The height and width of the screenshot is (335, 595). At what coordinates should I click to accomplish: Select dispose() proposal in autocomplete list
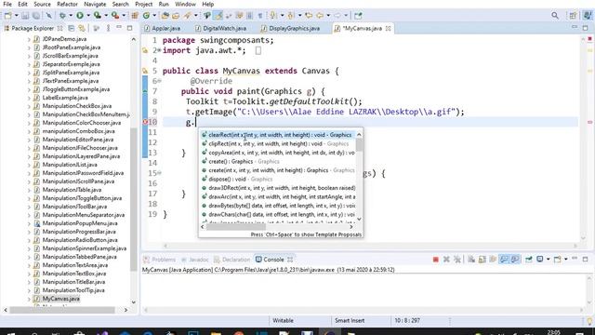278,179
